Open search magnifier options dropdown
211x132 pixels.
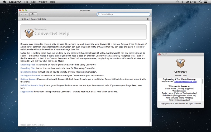(99, 14)
